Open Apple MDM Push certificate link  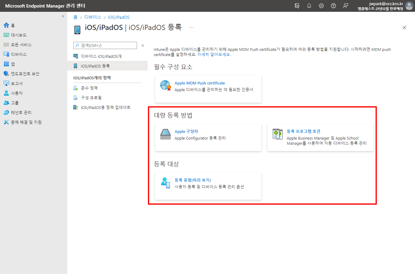[x=200, y=83]
